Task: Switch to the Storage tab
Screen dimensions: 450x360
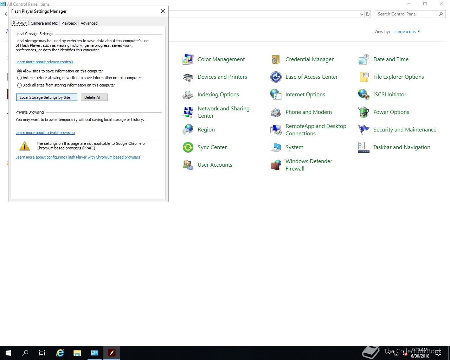Action: (20, 23)
